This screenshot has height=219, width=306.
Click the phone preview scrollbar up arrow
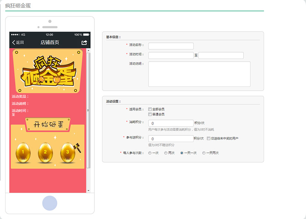[x=88, y=50]
